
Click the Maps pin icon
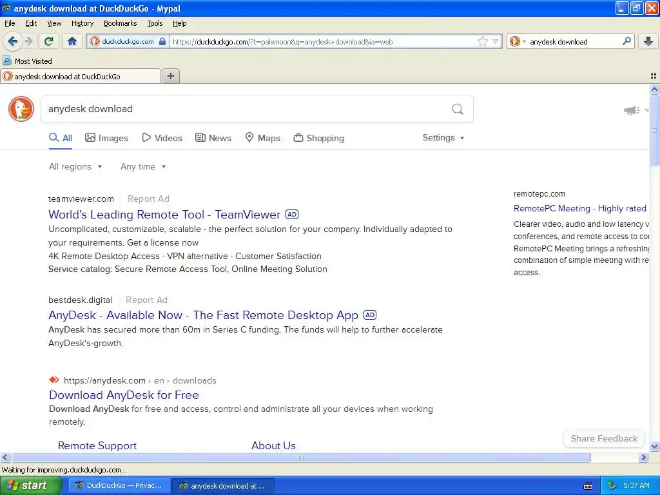coord(249,138)
